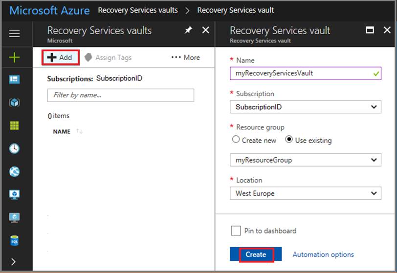The image size is (397, 273).
Task: Open Resource groups cube icon in sidebar
Action: 14,103
